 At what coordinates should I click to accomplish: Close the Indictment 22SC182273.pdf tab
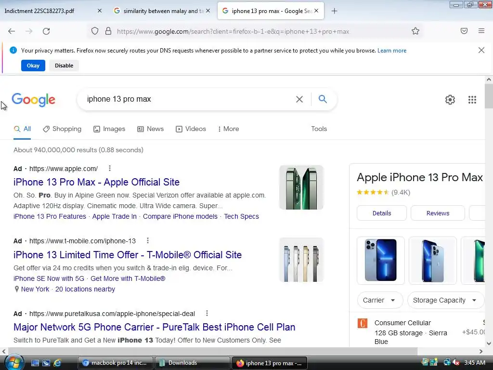click(x=100, y=11)
